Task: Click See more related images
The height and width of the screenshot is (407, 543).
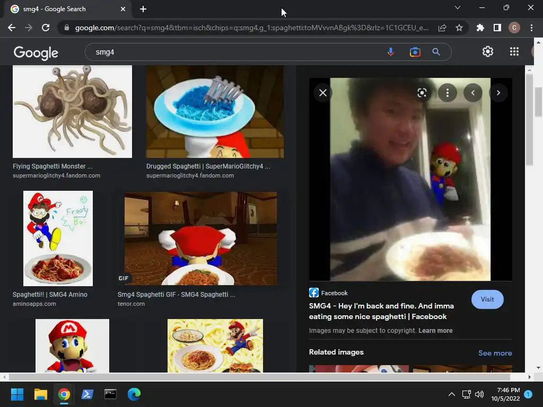Action: [x=495, y=353]
